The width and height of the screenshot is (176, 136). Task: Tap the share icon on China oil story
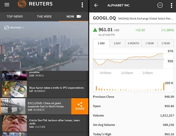click(80, 104)
